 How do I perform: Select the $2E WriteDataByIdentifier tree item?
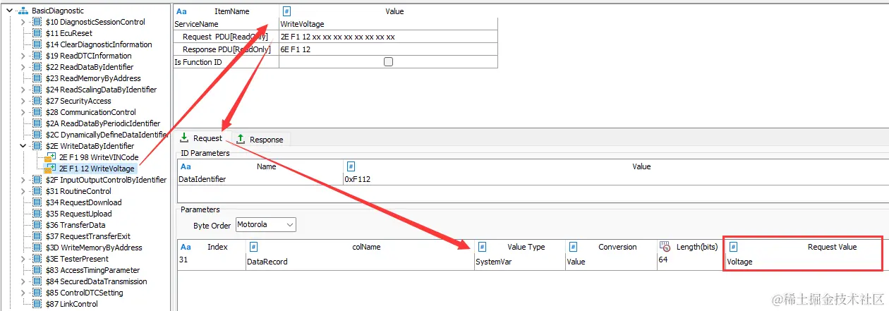(x=90, y=146)
